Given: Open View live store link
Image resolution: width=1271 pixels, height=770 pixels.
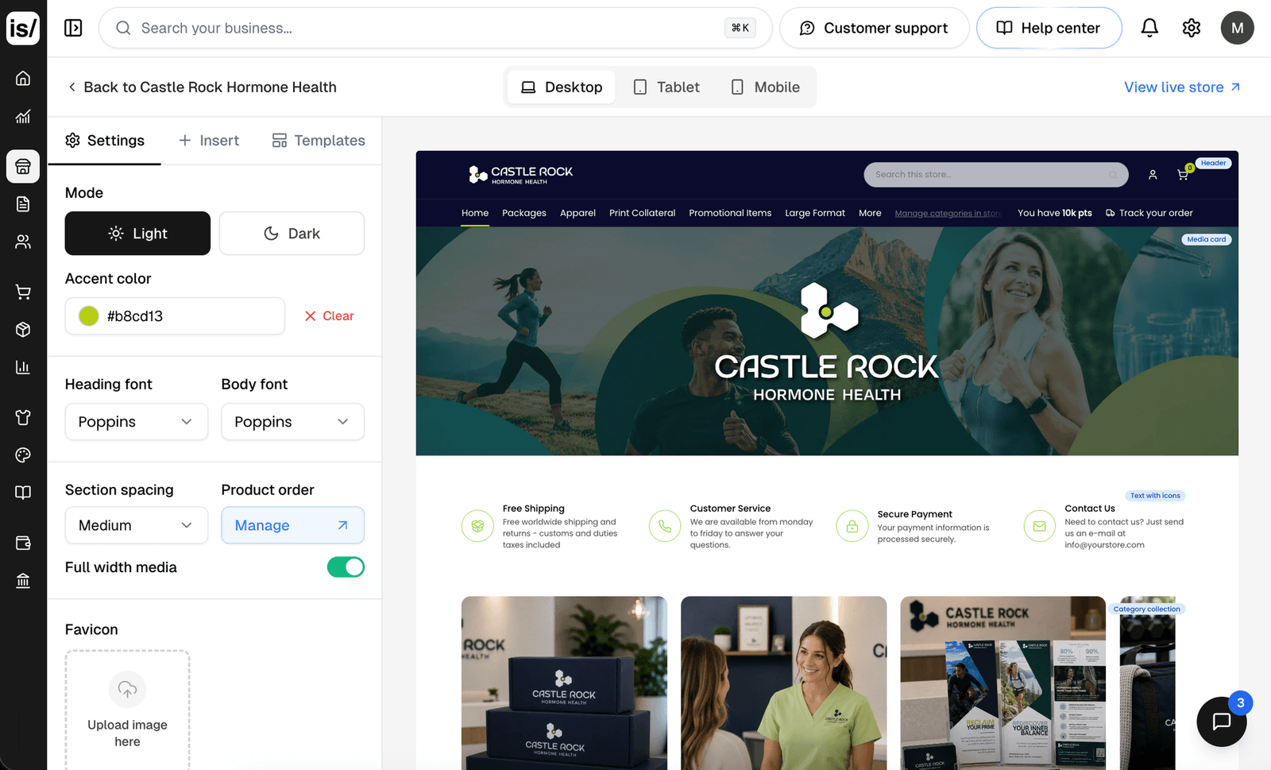Looking at the screenshot, I should coord(1182,87).
